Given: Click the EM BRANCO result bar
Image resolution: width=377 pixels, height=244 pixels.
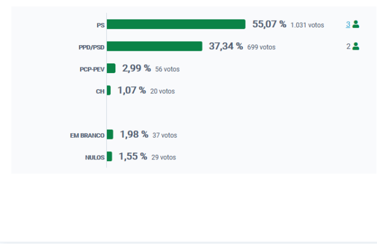Looking at the screenshot, I should click(110, 134).
